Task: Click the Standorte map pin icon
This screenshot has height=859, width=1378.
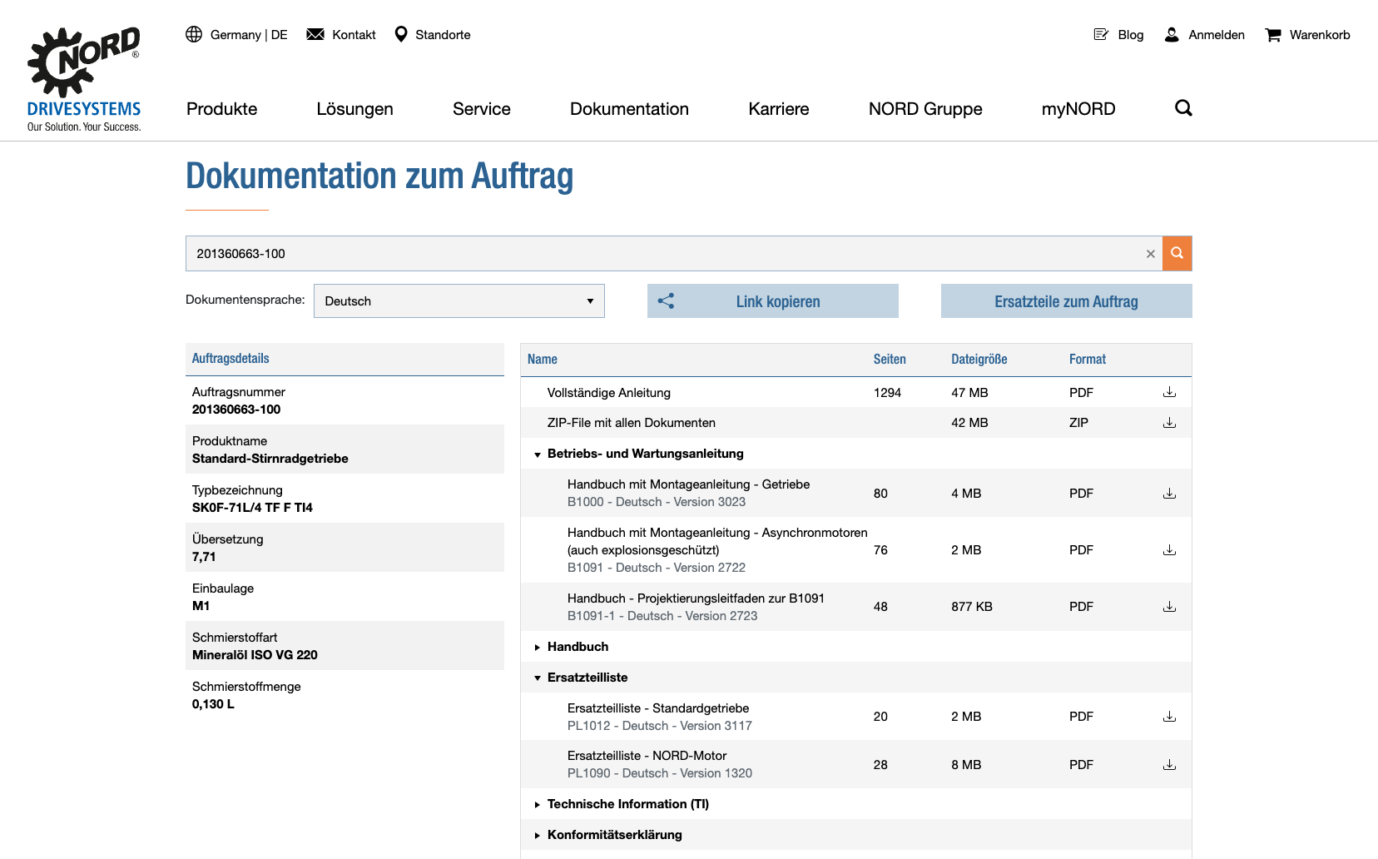Action: [x=401, y=34]
